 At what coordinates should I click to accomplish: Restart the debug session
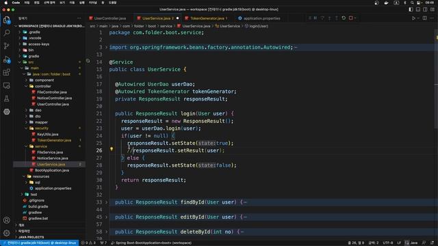point(344,18)
